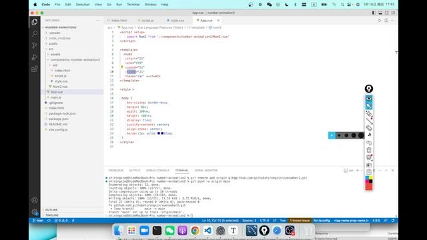
Task: Open the Selection menu in menu bar
Action: 83,5
